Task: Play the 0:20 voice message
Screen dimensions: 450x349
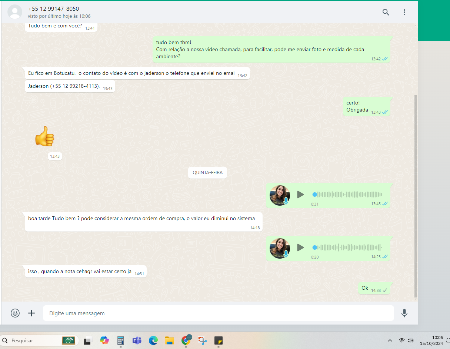Action: point(300,247)
